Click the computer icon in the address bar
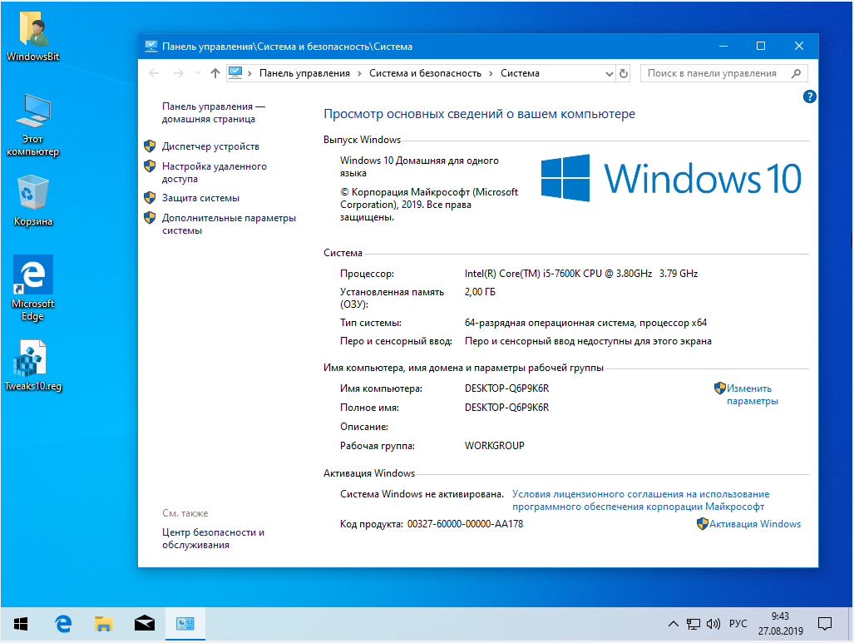This screenshot has width=854, height=643. [235, 72]
